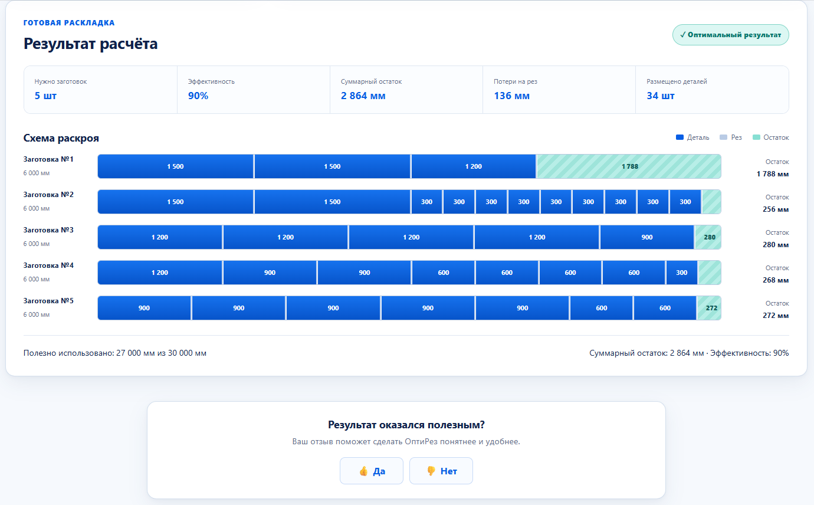The height and width of the screenshot is (505, 814).
Task: Click the '5 шт' value under Нужно заготовок
Action: 45,96
